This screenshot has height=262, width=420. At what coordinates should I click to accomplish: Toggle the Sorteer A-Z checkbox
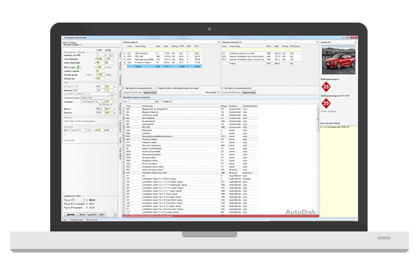(162, 102)
